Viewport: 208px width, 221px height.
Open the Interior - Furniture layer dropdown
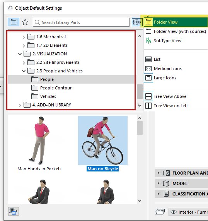click(188, 212)
